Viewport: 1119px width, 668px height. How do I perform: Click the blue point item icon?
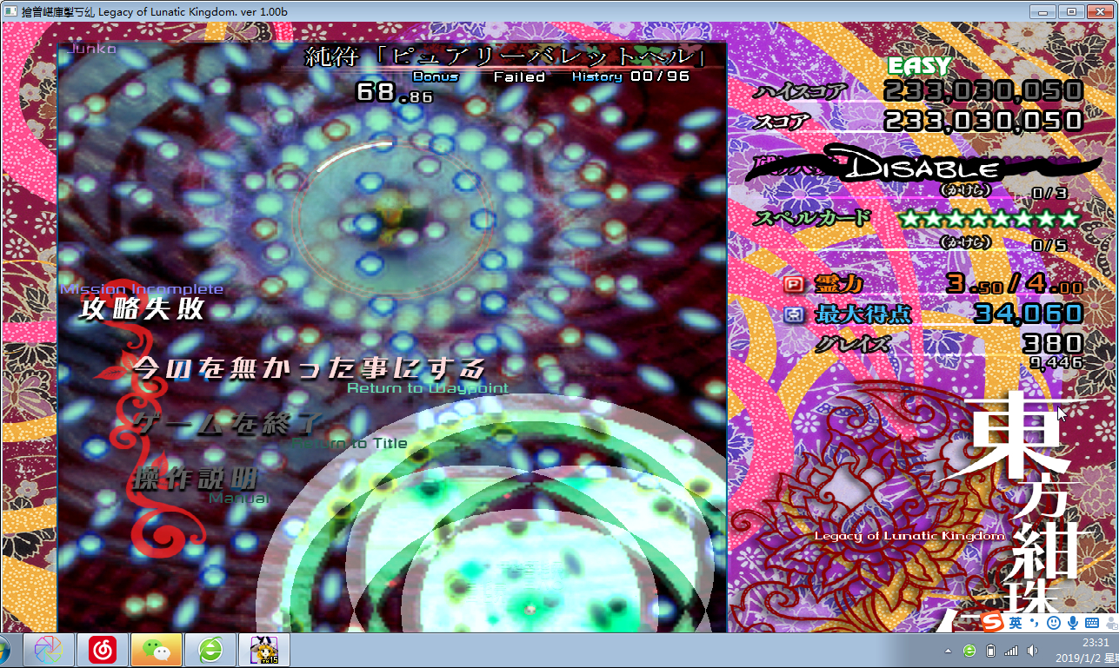tap(794, 314)
